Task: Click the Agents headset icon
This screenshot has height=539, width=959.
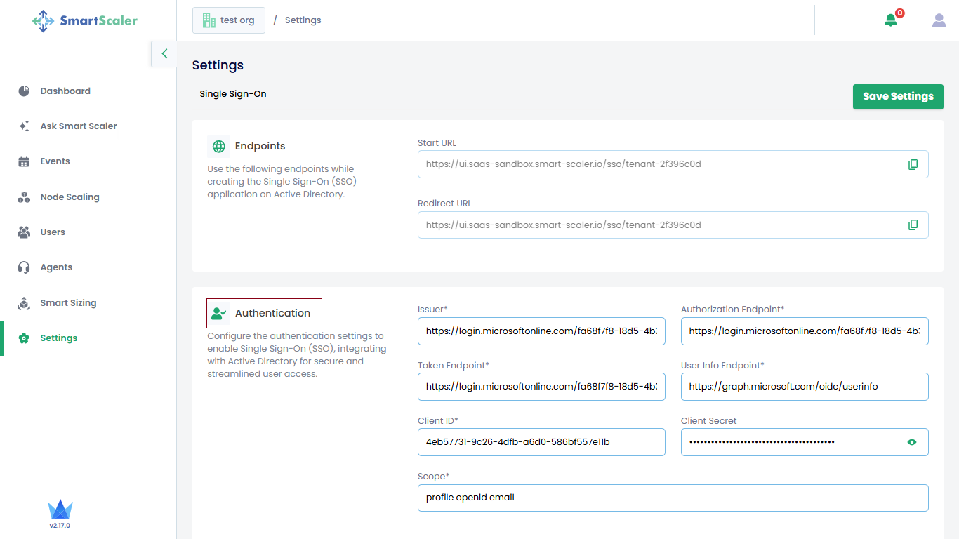Action: click(x=24, y=267)
